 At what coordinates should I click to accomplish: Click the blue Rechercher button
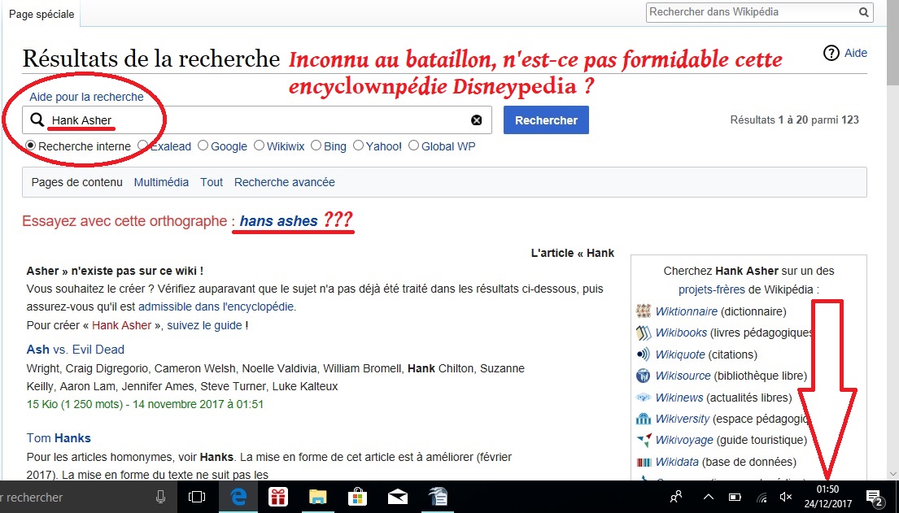pos(546,120)
